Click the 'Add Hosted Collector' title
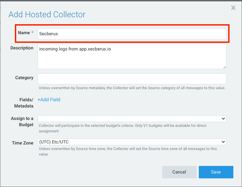This screenshot has height=187, width=242. [47, 15]
